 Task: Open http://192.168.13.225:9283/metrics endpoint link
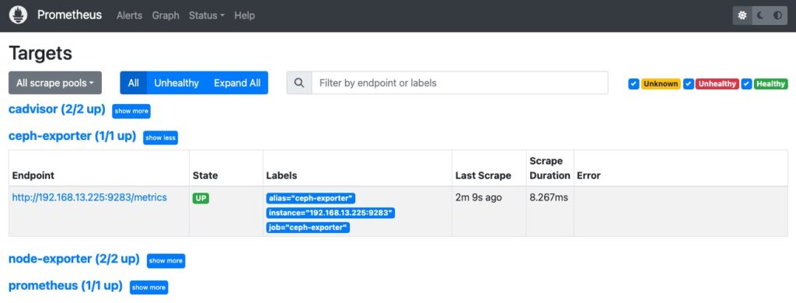point(89,197)
